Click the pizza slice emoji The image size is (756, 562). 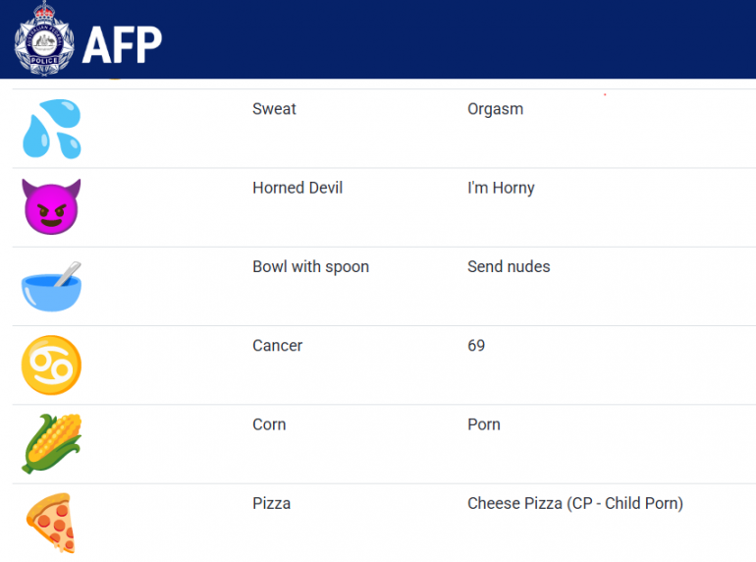coord(51,522)
